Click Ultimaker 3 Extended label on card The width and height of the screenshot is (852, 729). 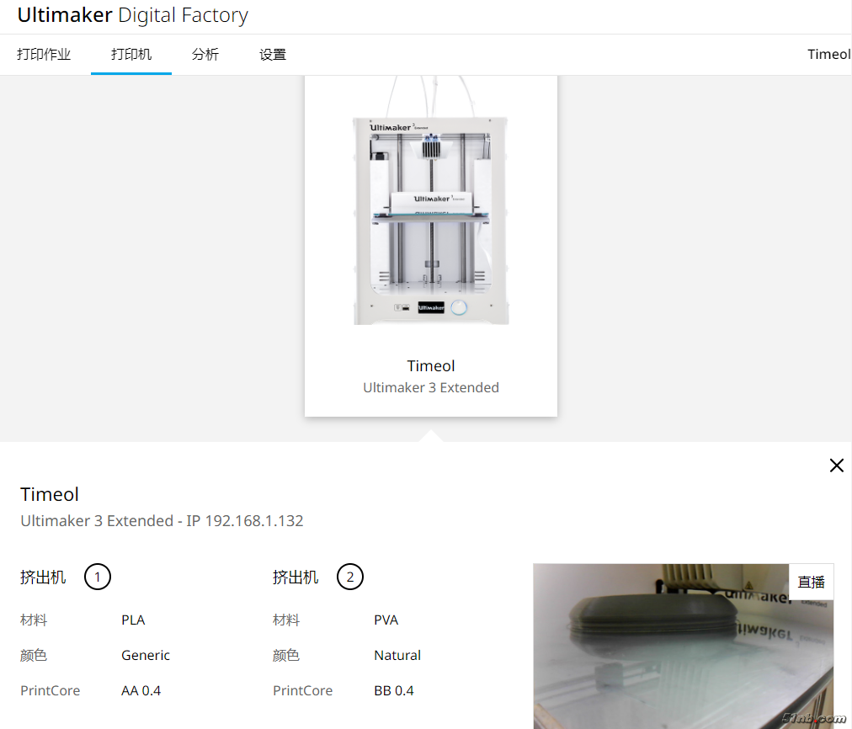pos(431,388)
